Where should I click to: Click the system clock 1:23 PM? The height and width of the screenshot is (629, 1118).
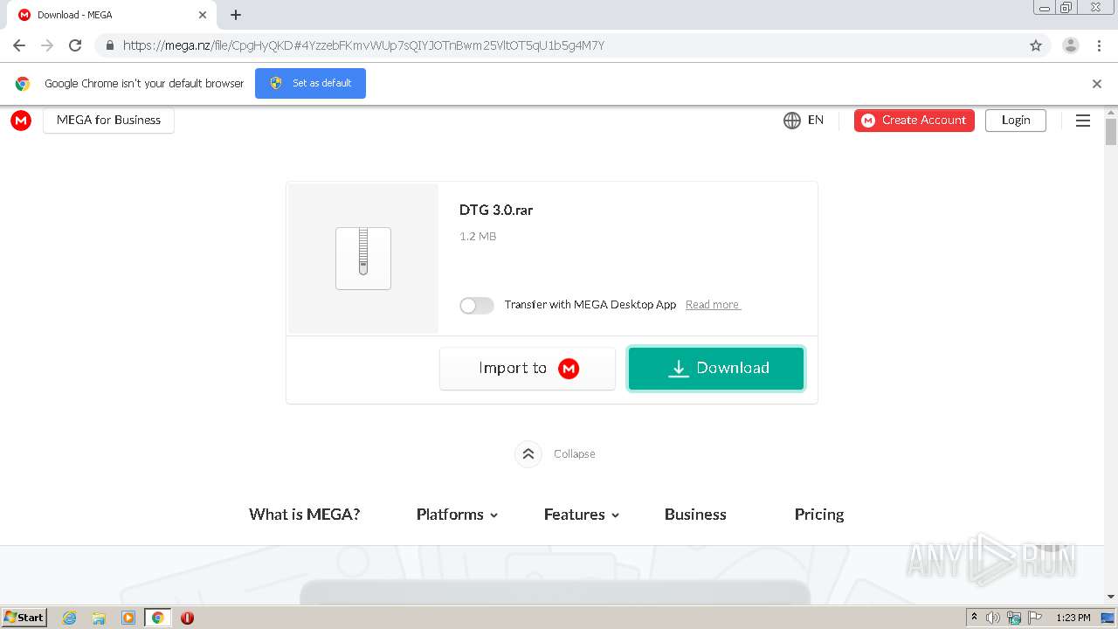1073,618
